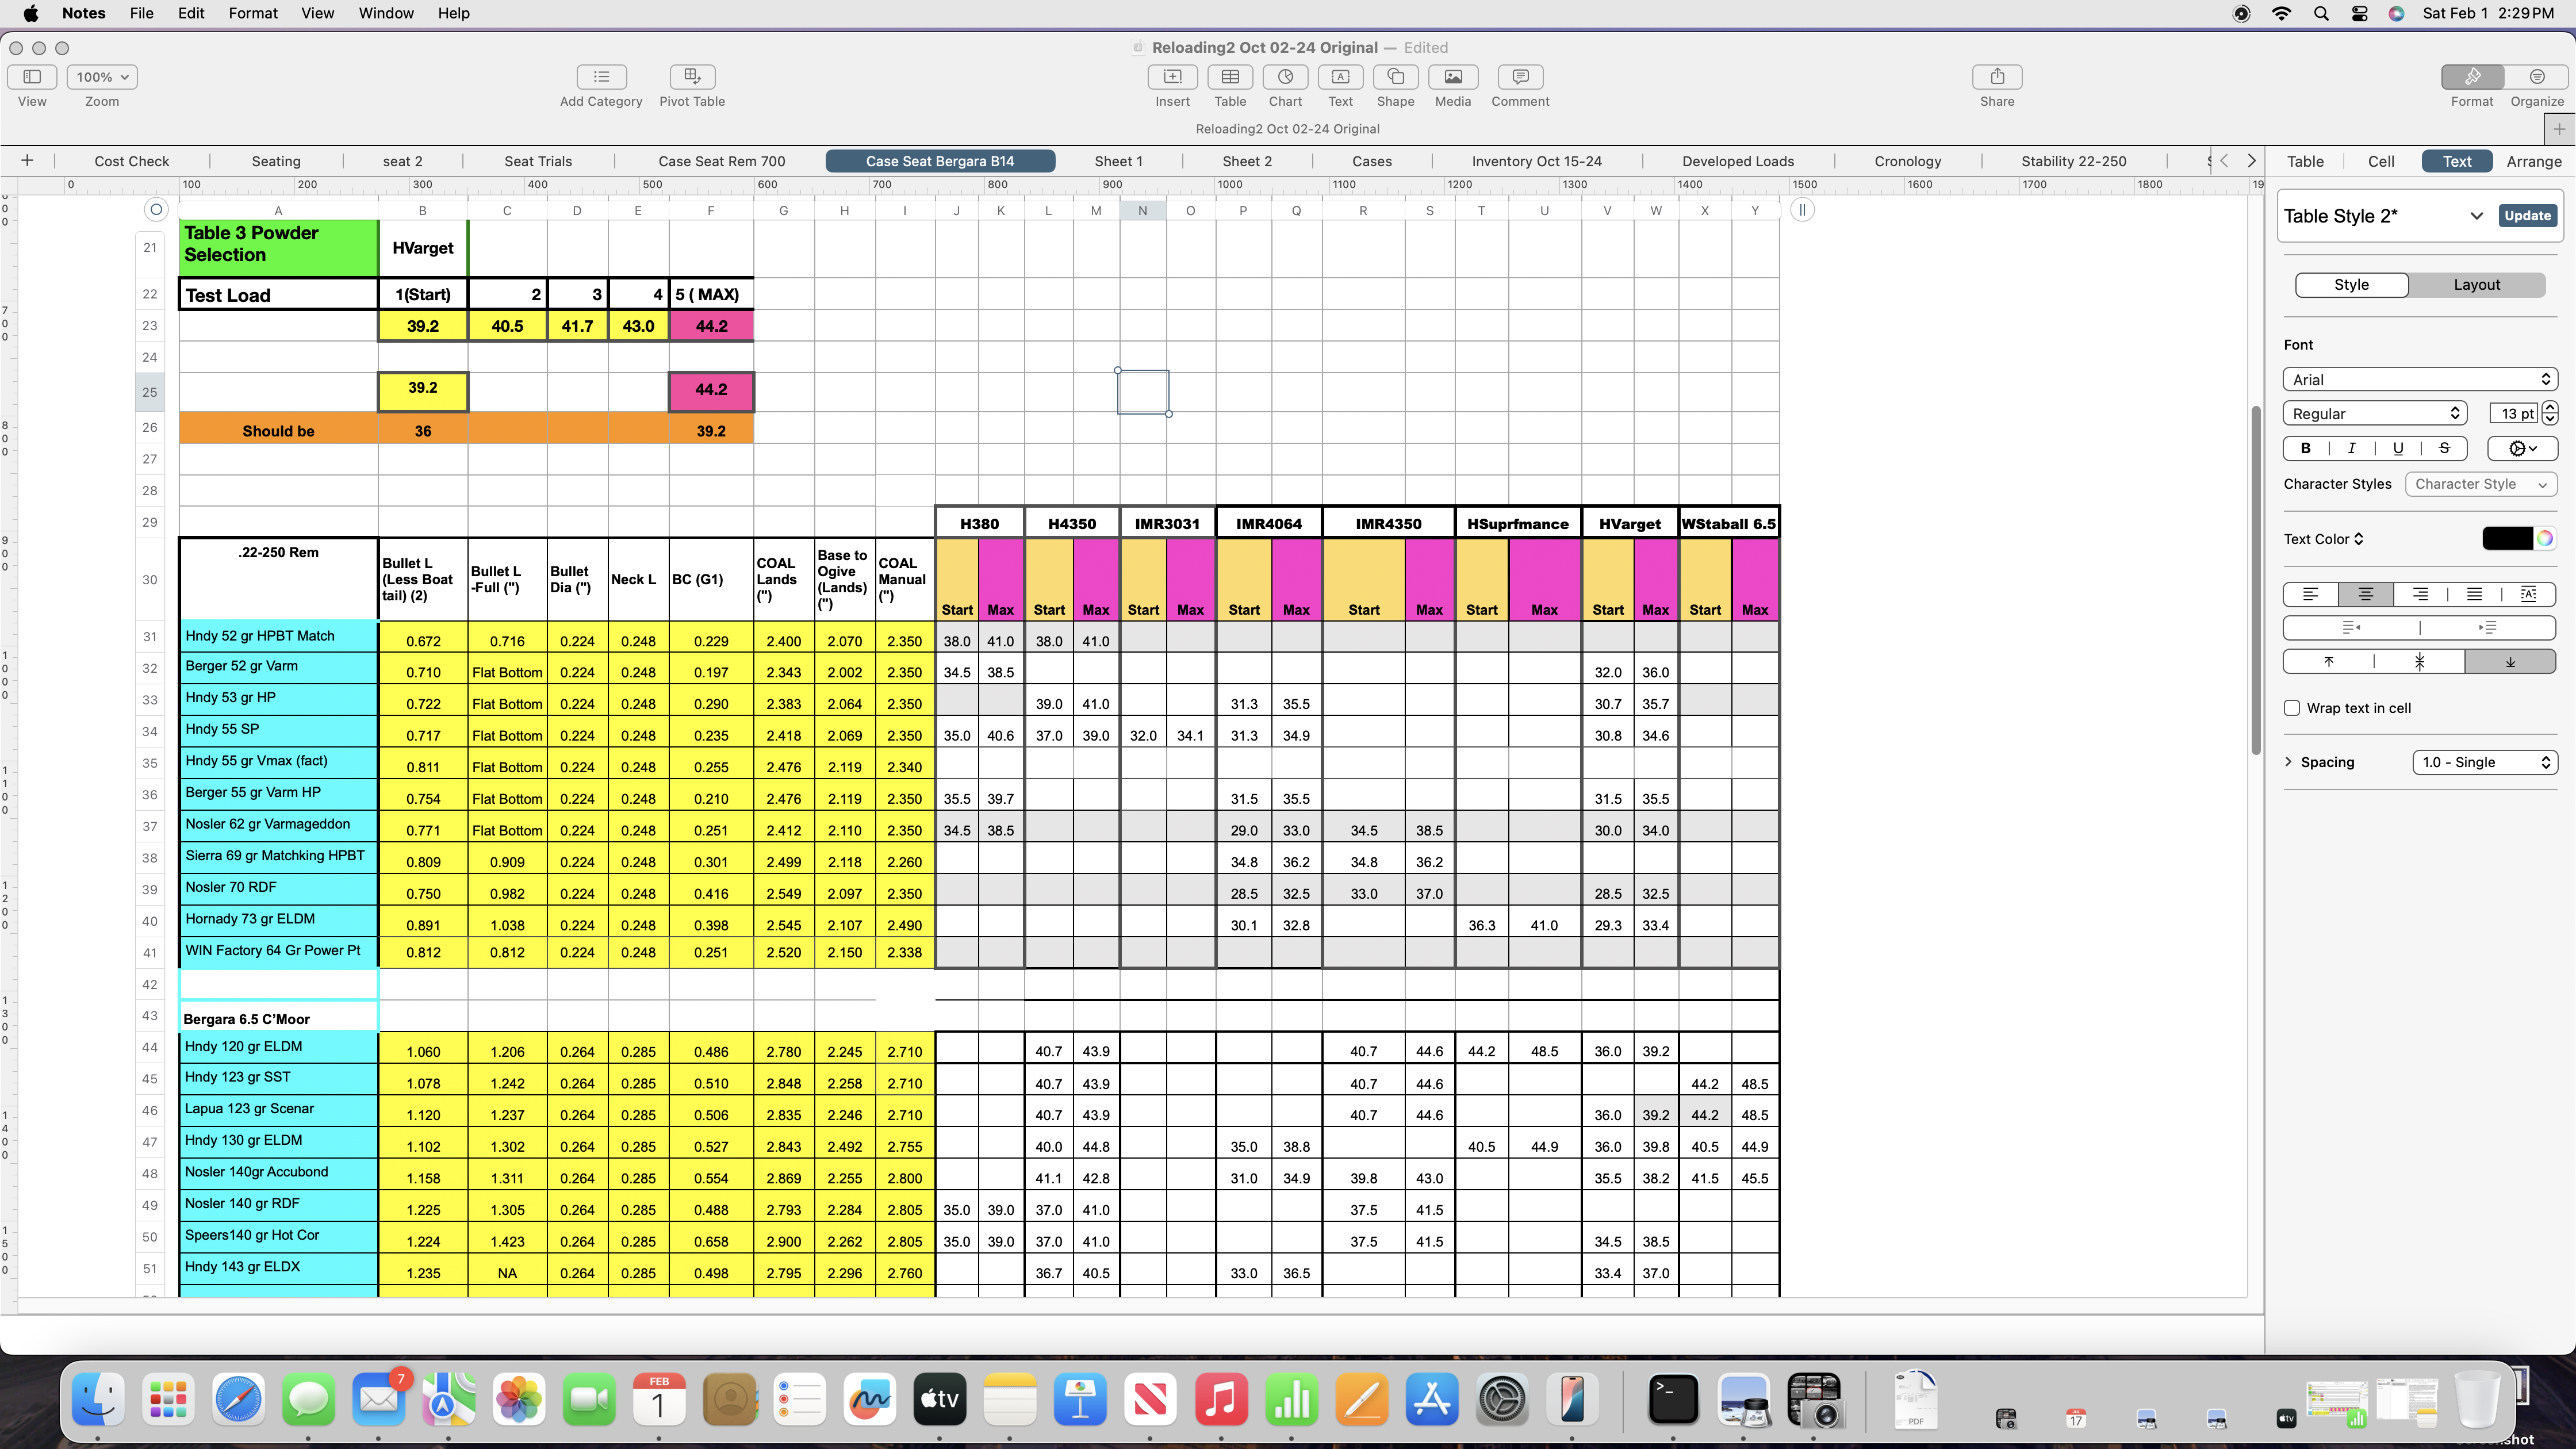Image resolution: width=2576 pixels, height=1449 pixels.
Task: Open the Shape insert tool
Action: click(1395, 77)
